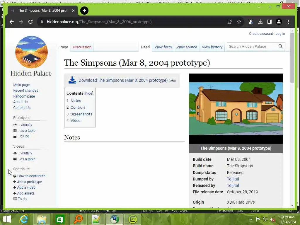Screen dimensions: 300x225
Task: Open the View form tab
Action: point(163,47)
